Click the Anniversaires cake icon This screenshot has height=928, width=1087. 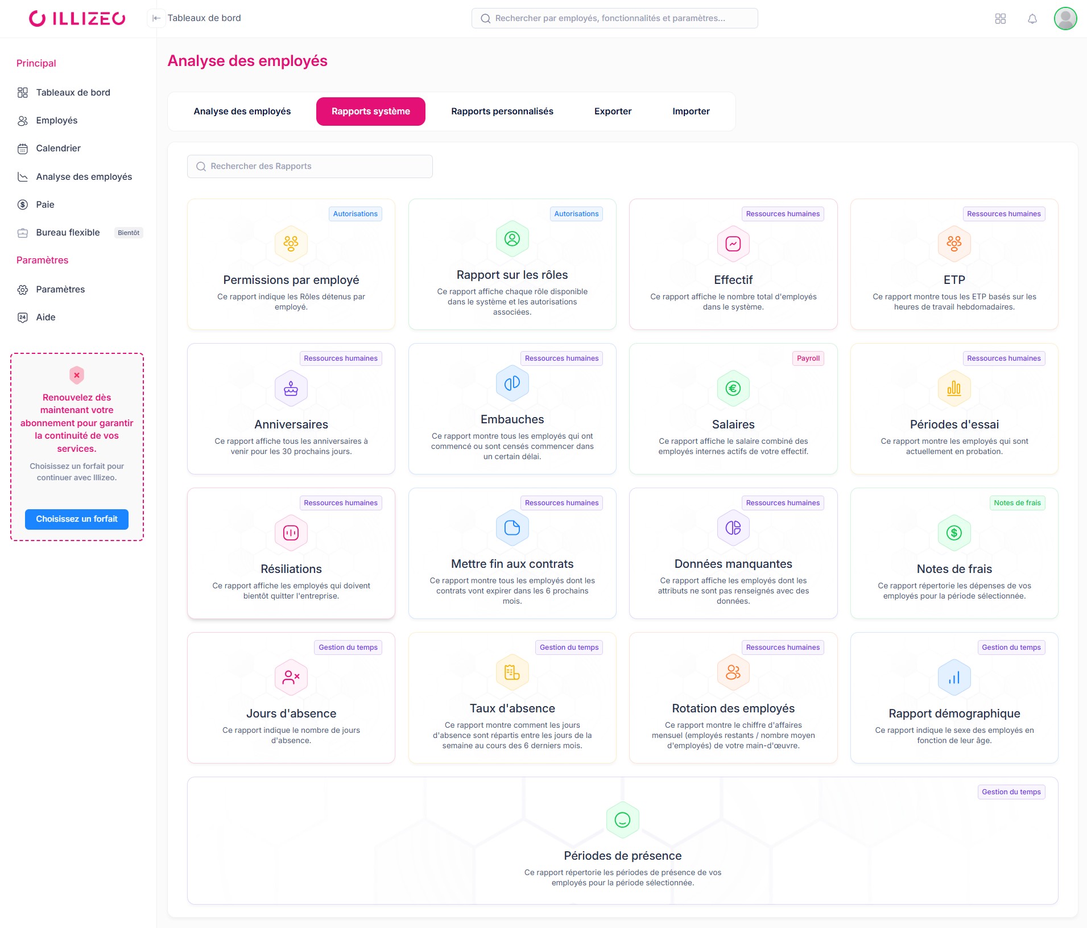tap(291, 388)
